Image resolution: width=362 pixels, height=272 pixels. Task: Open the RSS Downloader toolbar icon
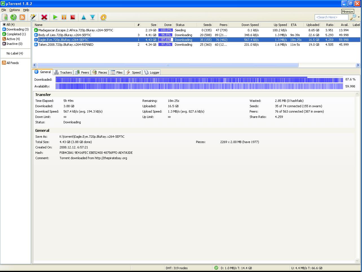(x=22, y=17)
